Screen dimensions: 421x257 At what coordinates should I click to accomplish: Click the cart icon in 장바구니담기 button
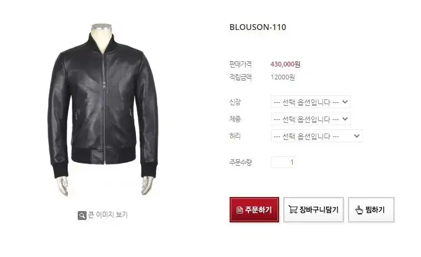(293, 209)
